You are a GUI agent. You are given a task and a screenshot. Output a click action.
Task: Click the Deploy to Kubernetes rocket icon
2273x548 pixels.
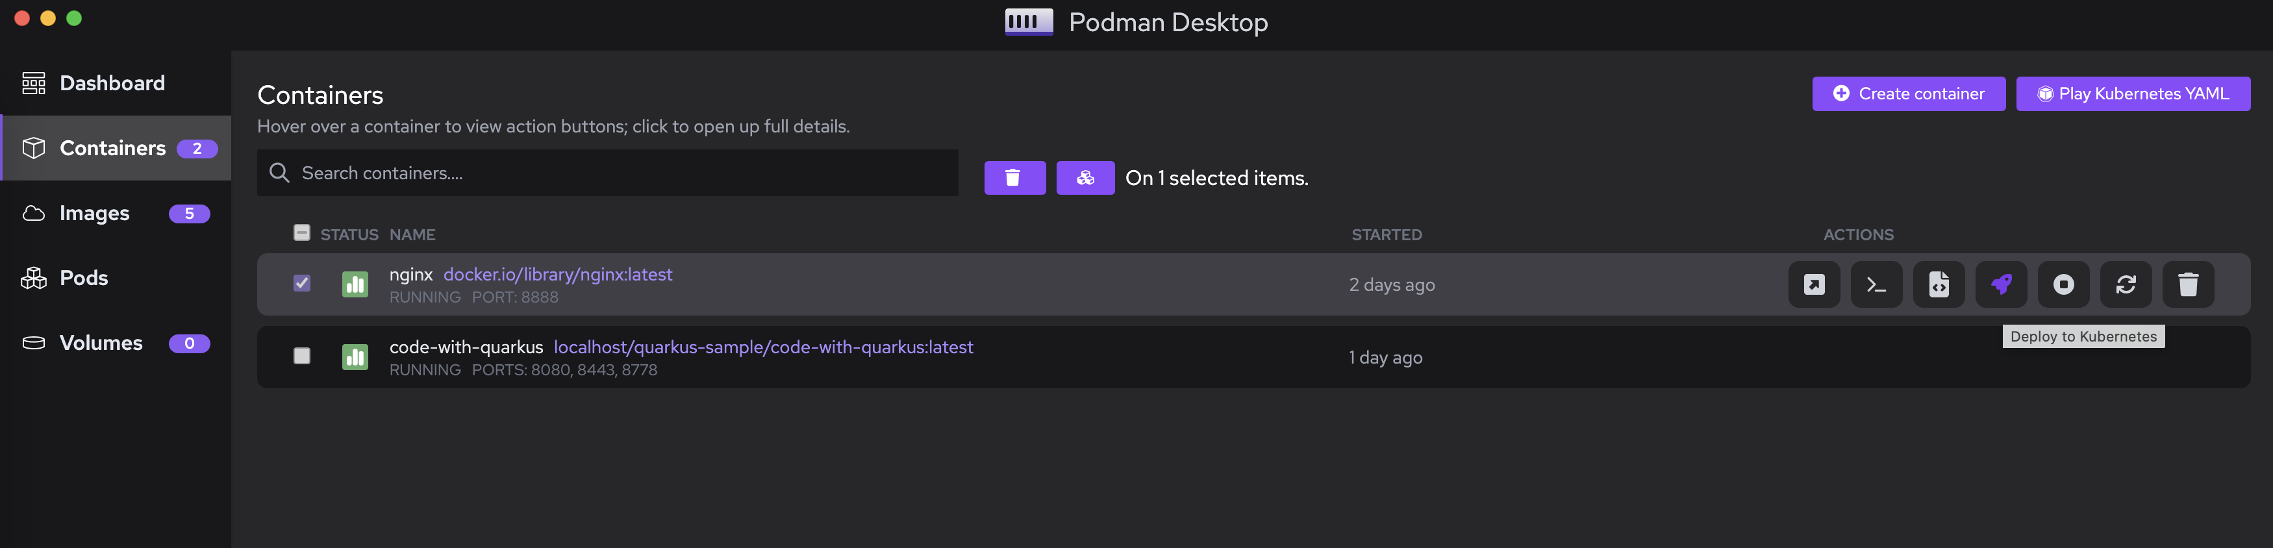coord(2000,284)
